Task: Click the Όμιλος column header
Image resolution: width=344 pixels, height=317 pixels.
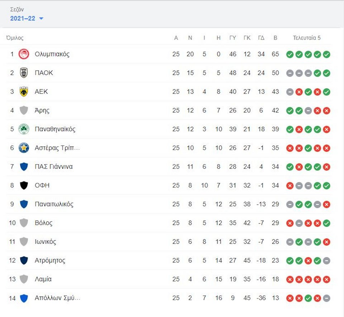Action: point(15,38)
